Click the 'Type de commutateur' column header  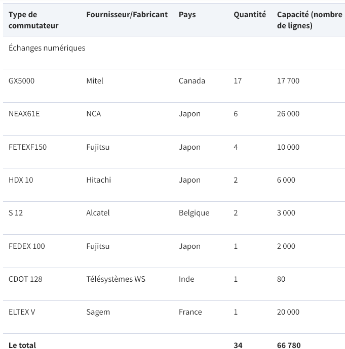pos(33,20)
